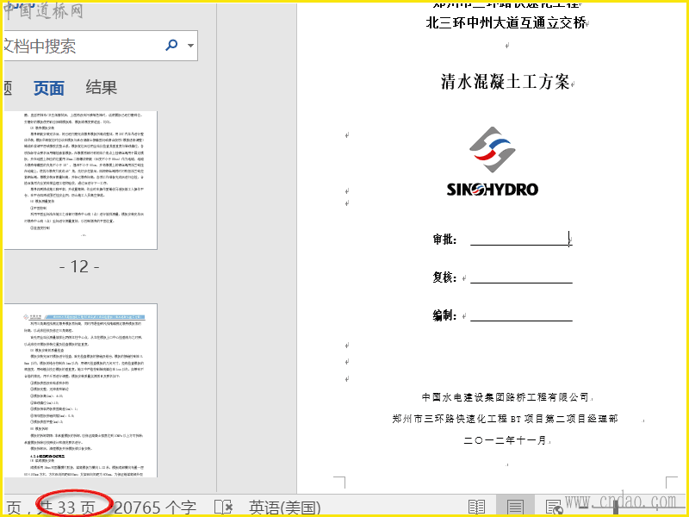Select the SINOHYDRO logo image
Viewport: 689px width, 517px height.
493,161
